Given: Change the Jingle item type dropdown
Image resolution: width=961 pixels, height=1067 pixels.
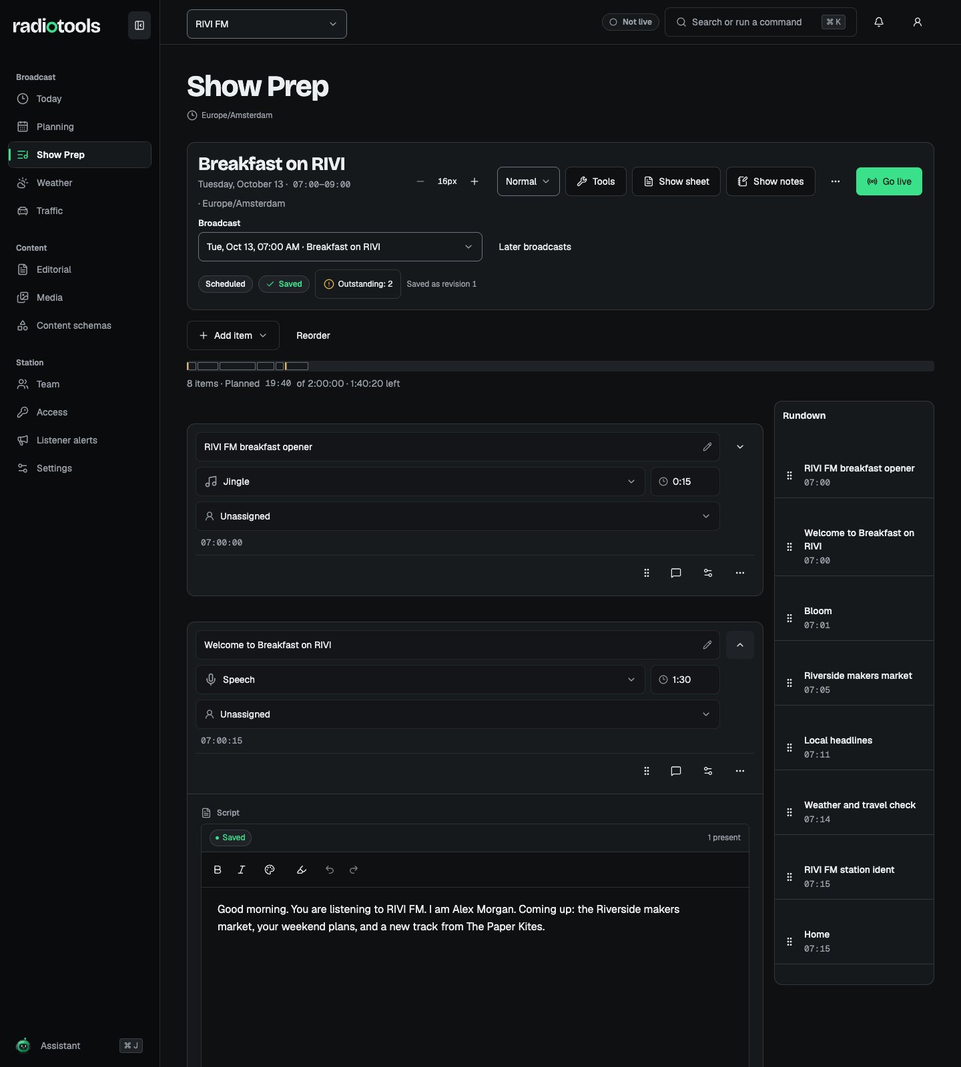Looking at the screenshot, I should click(x=420, y=481).
